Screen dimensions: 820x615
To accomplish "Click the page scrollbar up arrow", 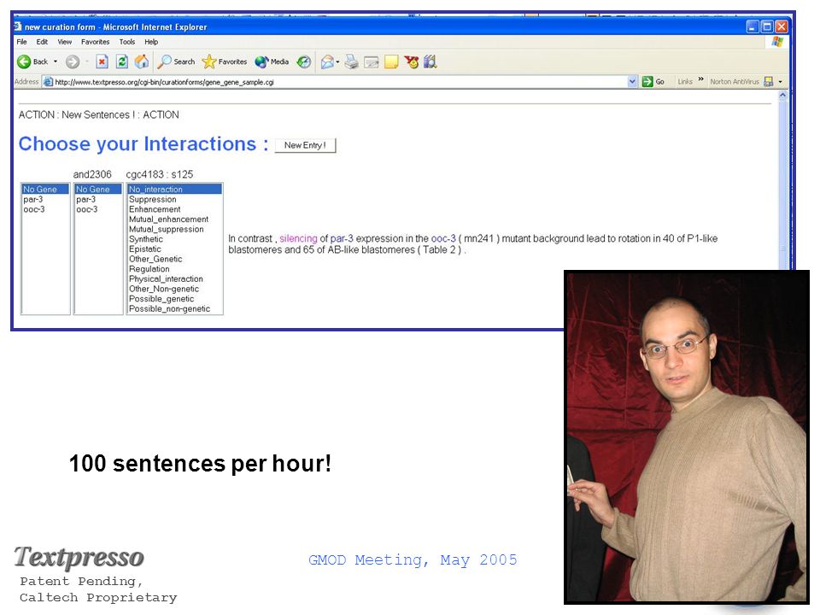I will coord(783,96).
